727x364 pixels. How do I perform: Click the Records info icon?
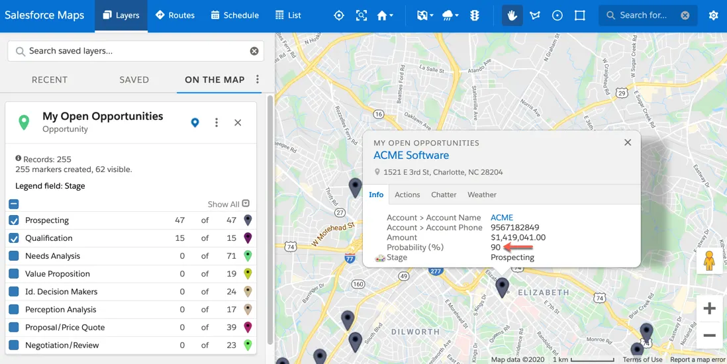(19, 159)
